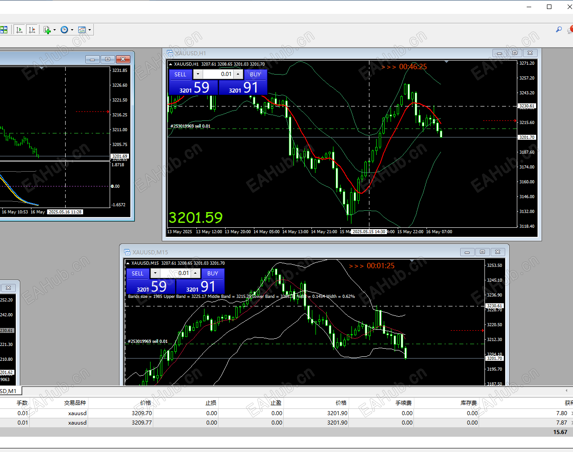Close the top-left chart with red X
The width and height of the screenshot is (573, 452).
coord(123,59)
